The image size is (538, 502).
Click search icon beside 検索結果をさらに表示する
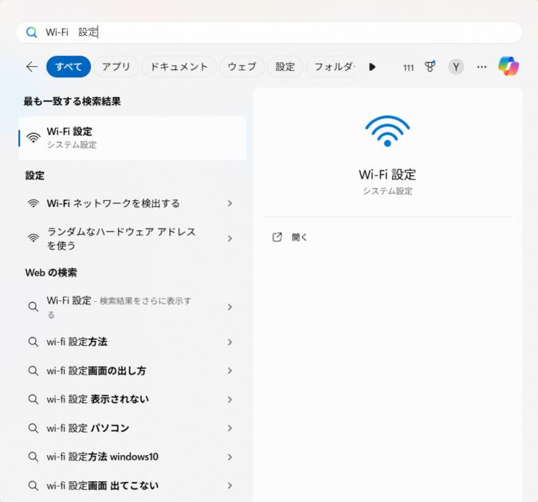tap(33, 307)
